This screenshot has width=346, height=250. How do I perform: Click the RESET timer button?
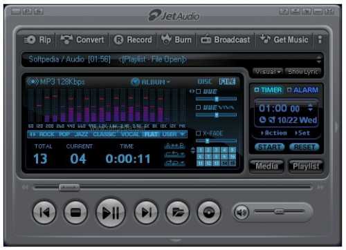(x=304, y=147)
